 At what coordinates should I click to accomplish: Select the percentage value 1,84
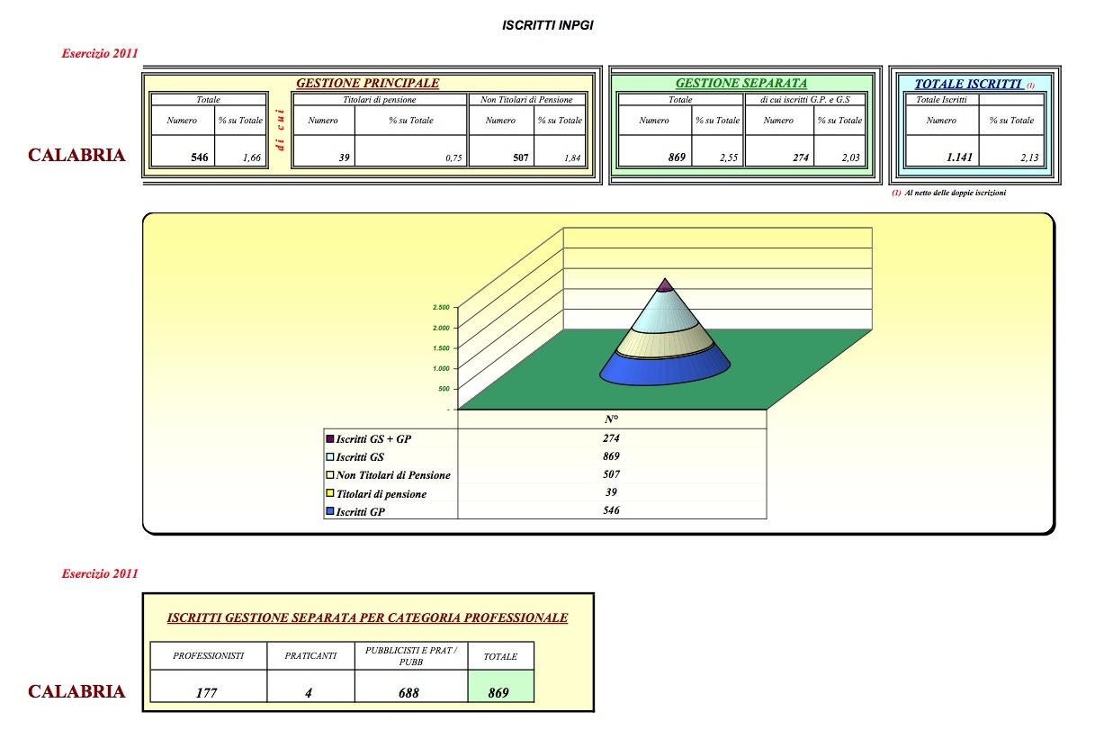pos(572,158)
